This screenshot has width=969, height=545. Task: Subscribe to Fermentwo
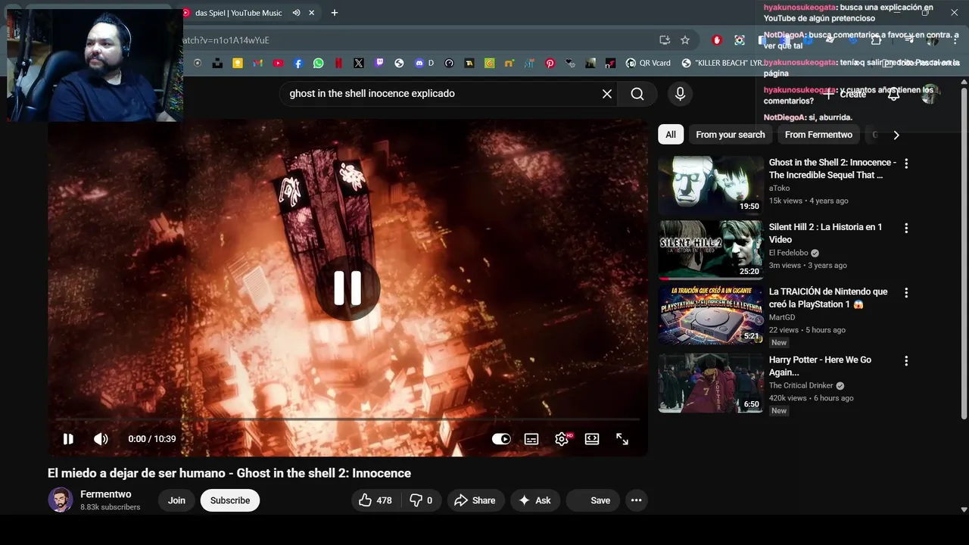point(230,500)
